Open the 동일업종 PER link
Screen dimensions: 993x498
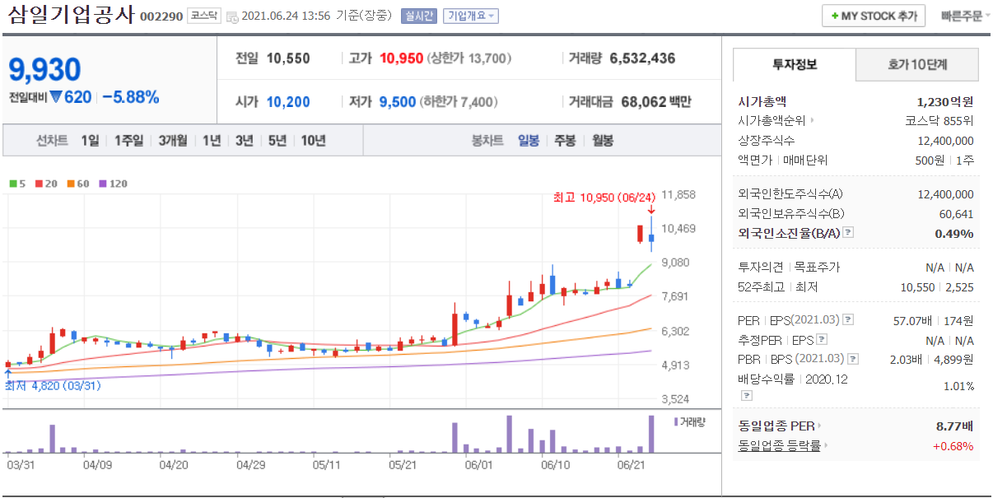point(776,426)
